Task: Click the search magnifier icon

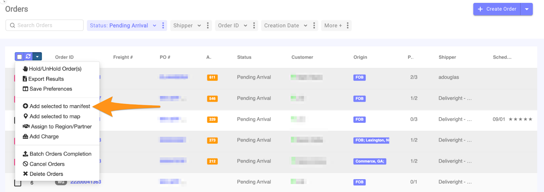Action: click(12, 25)
